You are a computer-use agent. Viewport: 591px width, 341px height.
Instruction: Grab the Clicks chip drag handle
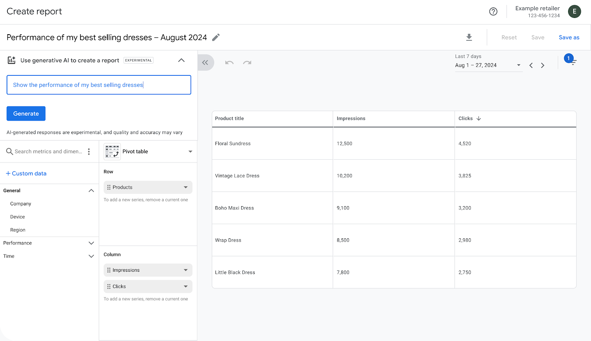click(109, 286)
